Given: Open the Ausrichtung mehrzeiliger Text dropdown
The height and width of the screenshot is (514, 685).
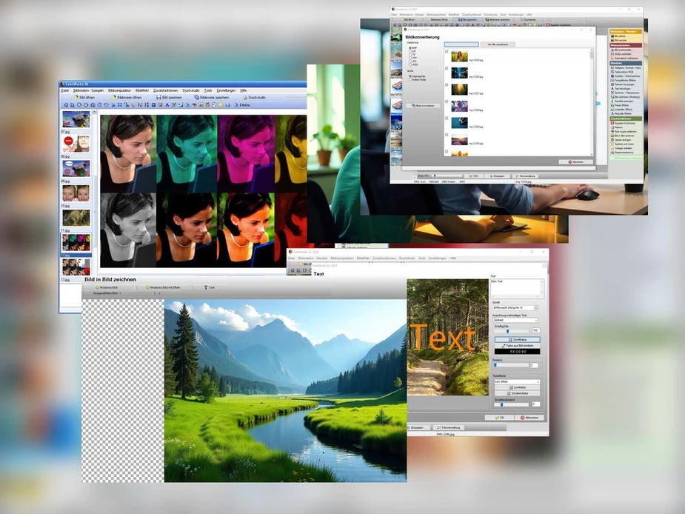Looking at the screenshot, I should (x=515, y=320).
